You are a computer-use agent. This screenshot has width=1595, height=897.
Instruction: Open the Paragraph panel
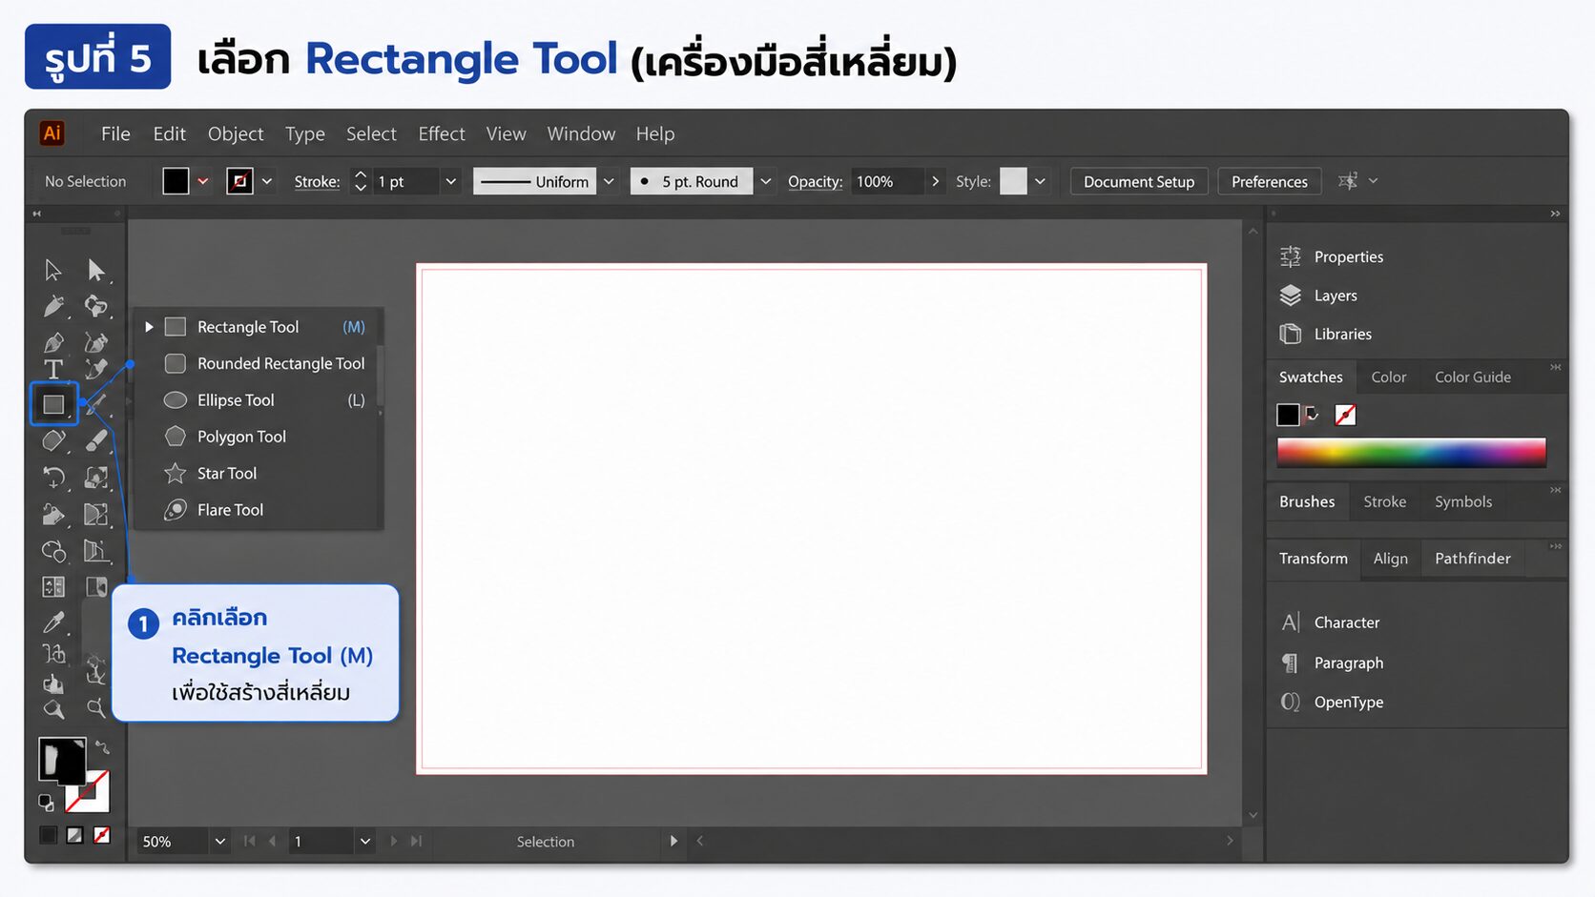[x=1332, y=663]
